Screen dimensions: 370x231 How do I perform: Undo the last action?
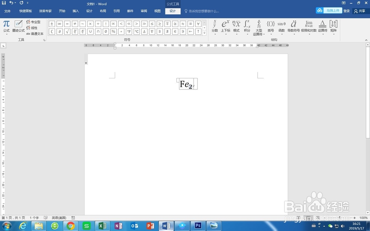tap(11, 3)
